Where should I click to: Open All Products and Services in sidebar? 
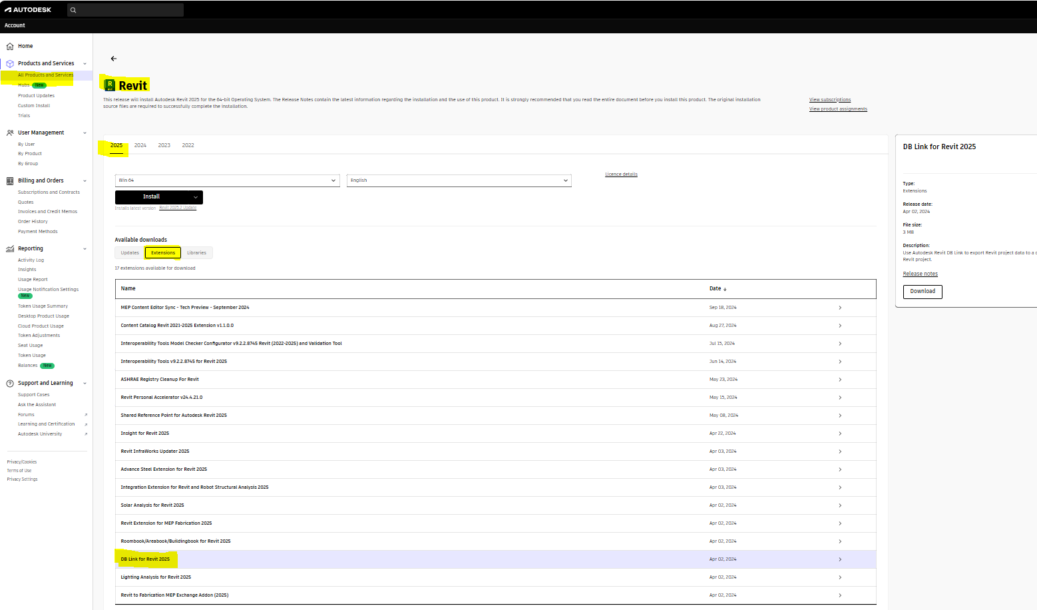(x=46, y=75)
